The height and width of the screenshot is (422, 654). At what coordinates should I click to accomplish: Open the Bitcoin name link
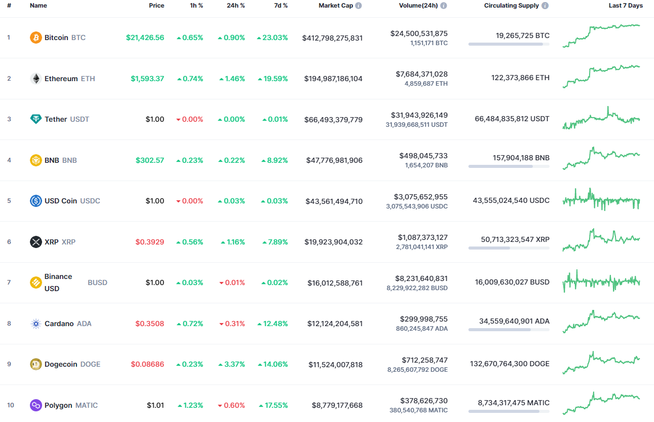[56, 37]
